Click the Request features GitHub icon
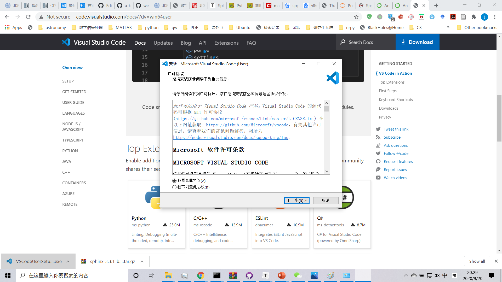 click(378, 162)
